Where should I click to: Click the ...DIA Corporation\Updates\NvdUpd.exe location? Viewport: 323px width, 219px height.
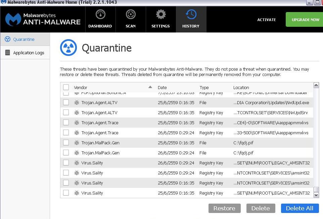coord(271,102)
